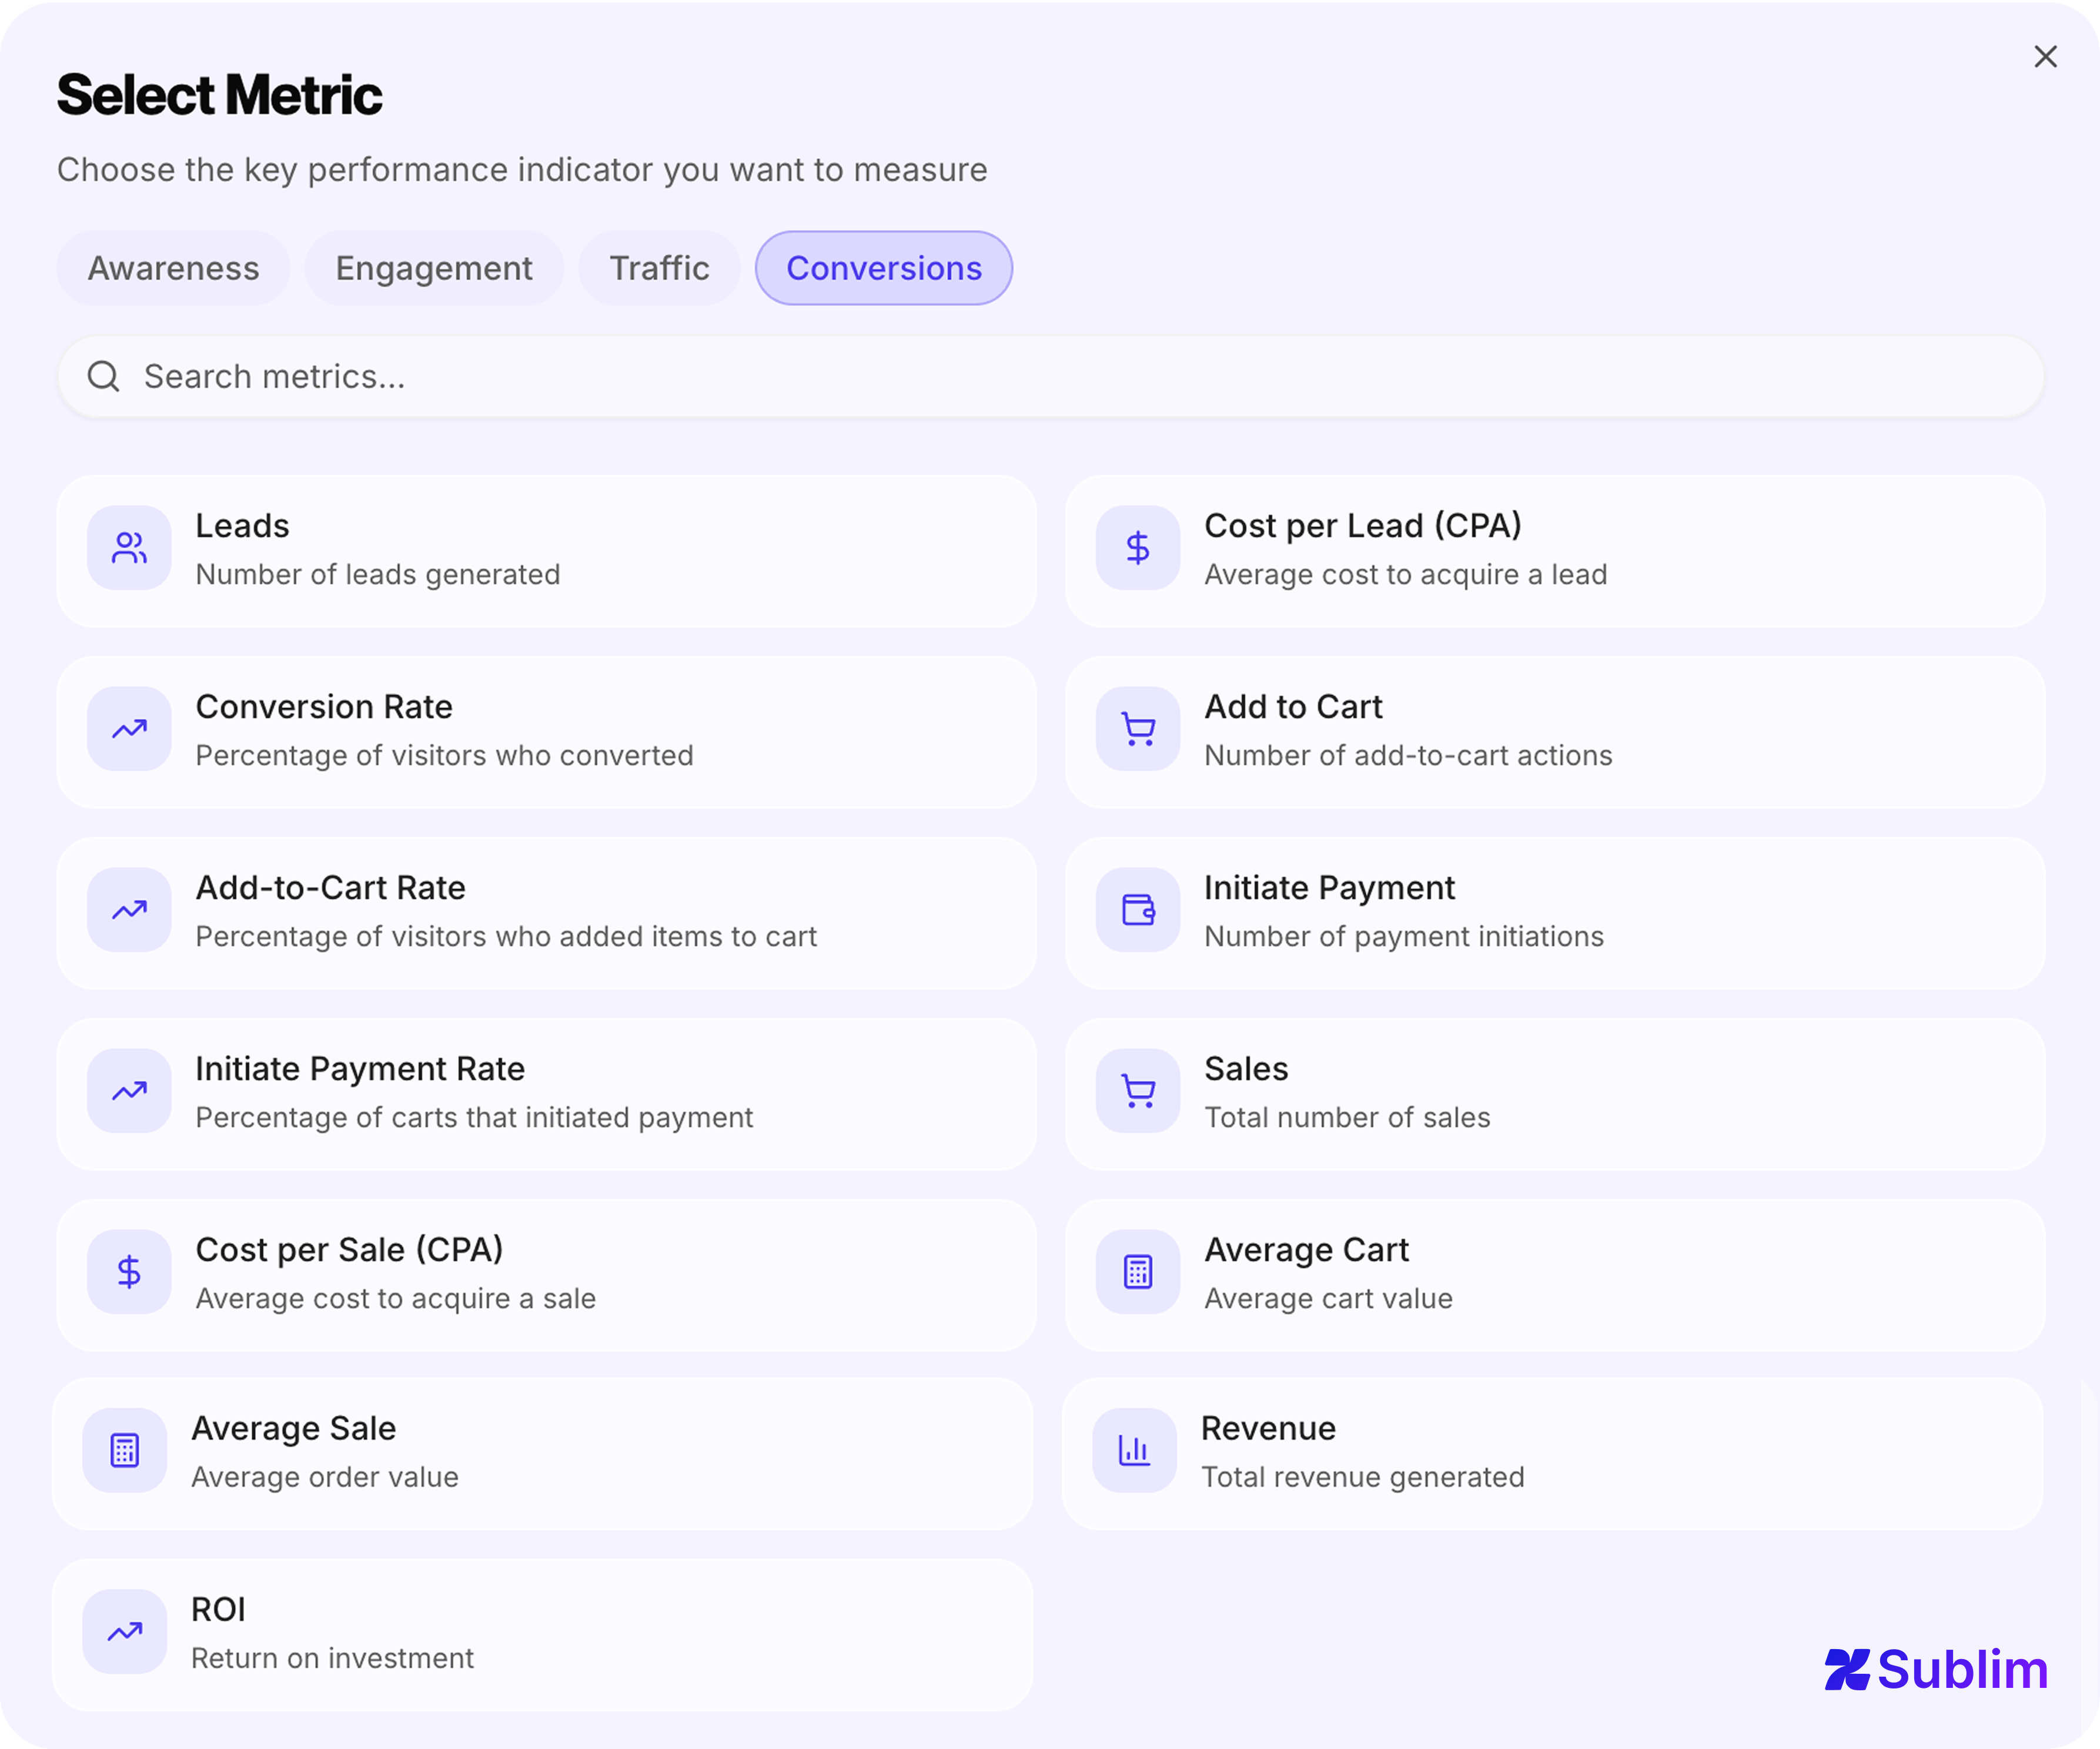Pick the Conversion Rate metric title
The height and width of the screenshot is (1749, 2100).
pos(324,706)
